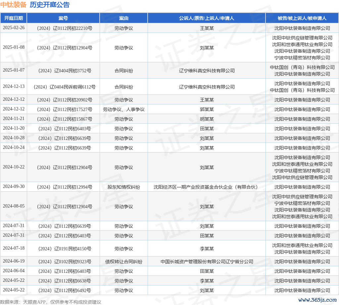Screen dimensions: 339x305
Task: Click plaintiff 辽宁维科真空科技有限公司 in the 2025-01-07 row
Action: pyautogui.click(x=207, y=71)
